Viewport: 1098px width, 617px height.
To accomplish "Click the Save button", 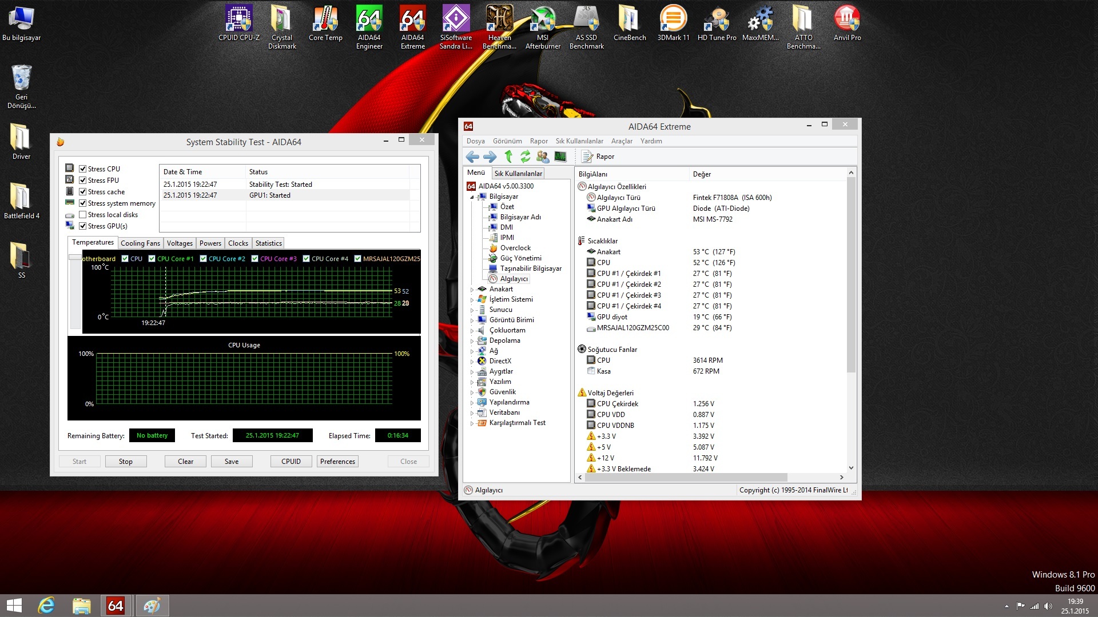I will [x=232, y=462].
